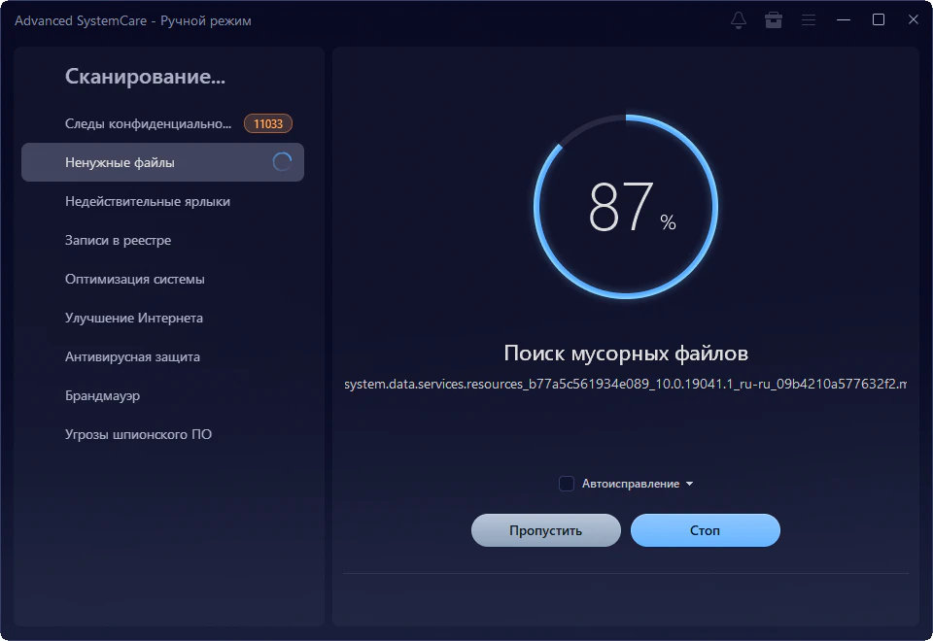Select Улучшение Интернета item
Screen dimensions: 933x641
pos(133,318)
